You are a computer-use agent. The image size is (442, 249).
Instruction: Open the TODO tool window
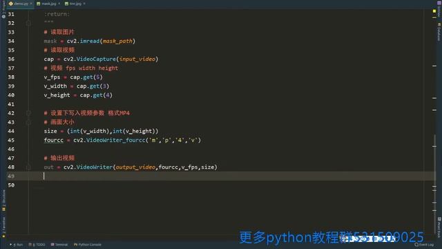coord(37,244)
